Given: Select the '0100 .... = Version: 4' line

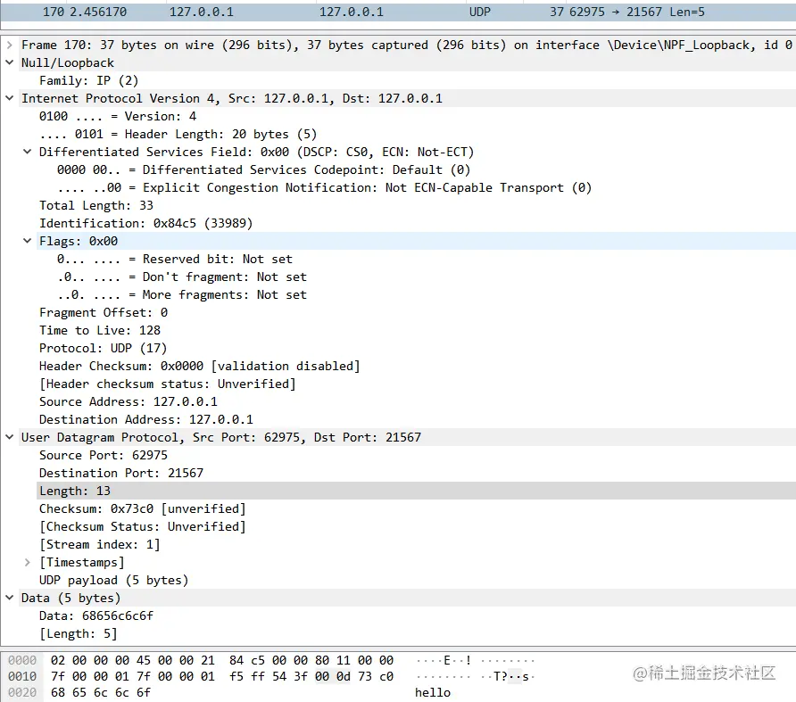Looking at the screenshot, I should click(x=118, y=116).
